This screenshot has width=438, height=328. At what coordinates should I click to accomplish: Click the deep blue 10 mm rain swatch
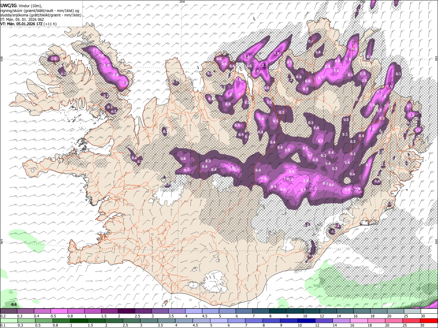tap(306, 320)
